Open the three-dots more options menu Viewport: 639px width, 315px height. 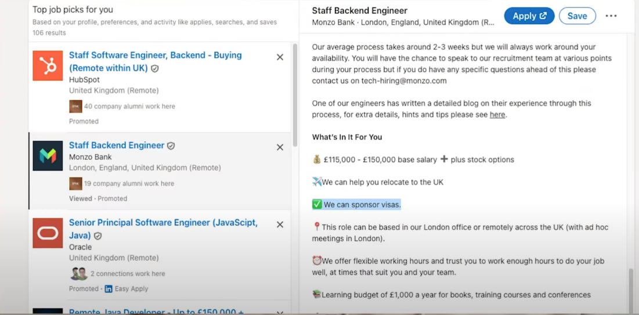[611, 16]
